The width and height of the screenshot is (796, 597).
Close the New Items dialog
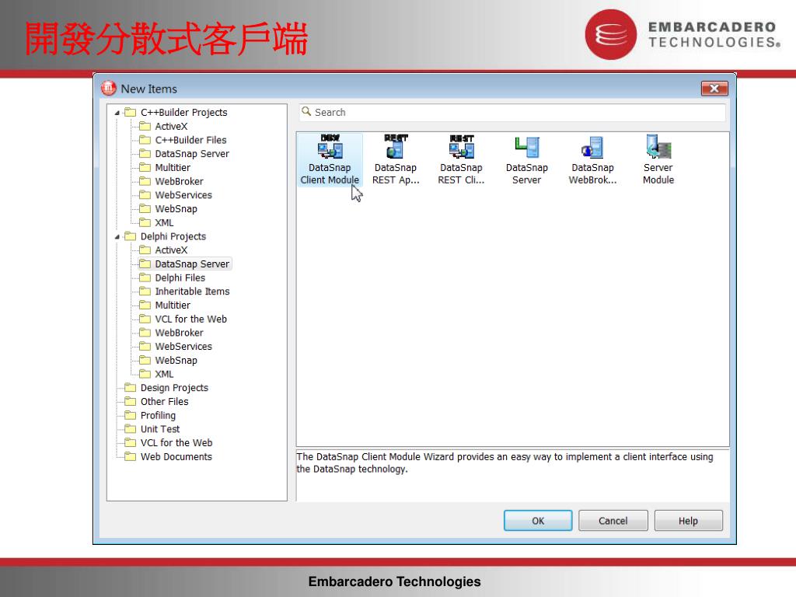click(714, 89)
